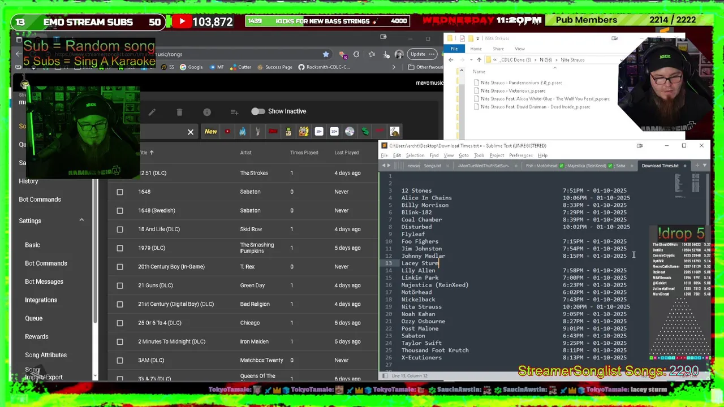Open the Google bookmark
Image resolution: width=724 pixels, height=407 pixels.
click(x=191, y=67)
